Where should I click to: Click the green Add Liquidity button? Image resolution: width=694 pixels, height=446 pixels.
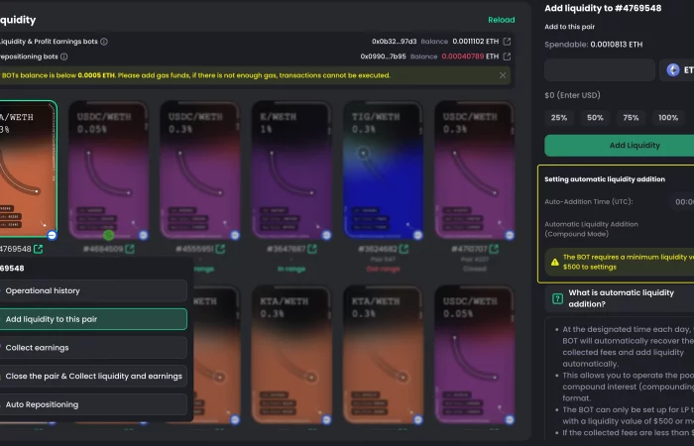point(620,146)
